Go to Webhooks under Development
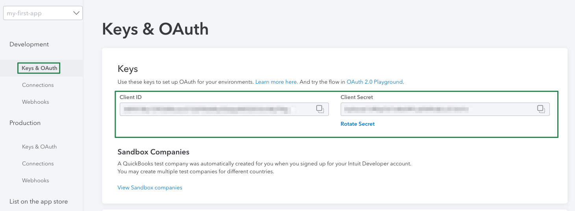 coord(35,102)
